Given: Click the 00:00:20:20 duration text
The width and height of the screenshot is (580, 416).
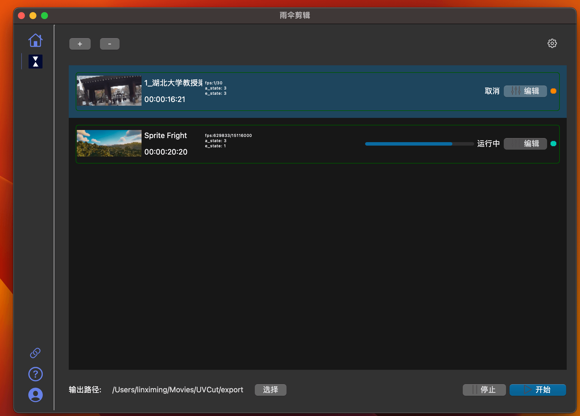Looking at the screenshot, I should click(166, 152).
